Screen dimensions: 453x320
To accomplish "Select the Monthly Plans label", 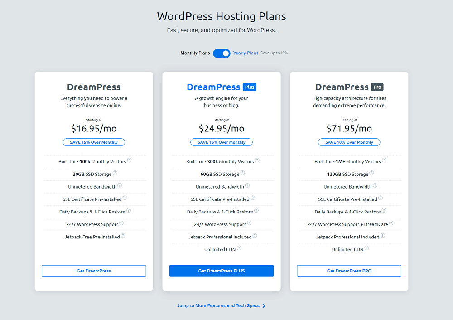I will coord(195,53).
